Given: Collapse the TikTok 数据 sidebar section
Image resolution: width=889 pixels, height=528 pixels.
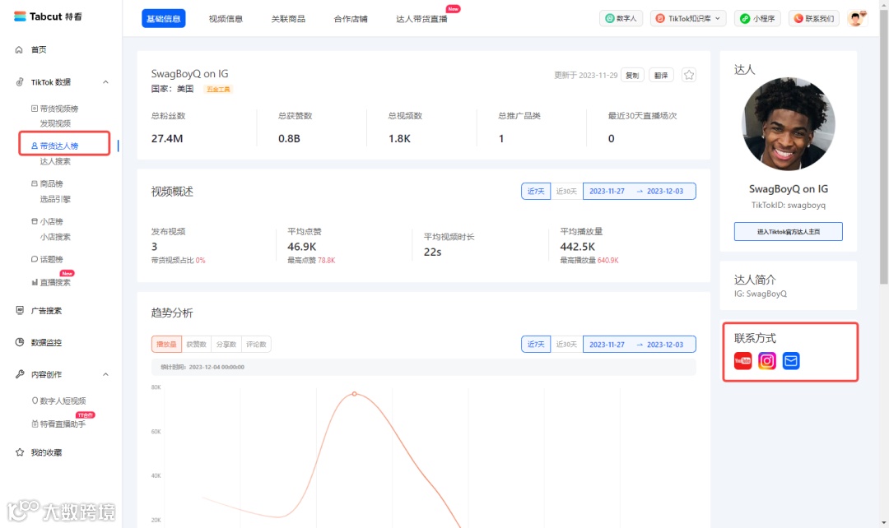Looking at the screenshot, I should coord(105,81).
